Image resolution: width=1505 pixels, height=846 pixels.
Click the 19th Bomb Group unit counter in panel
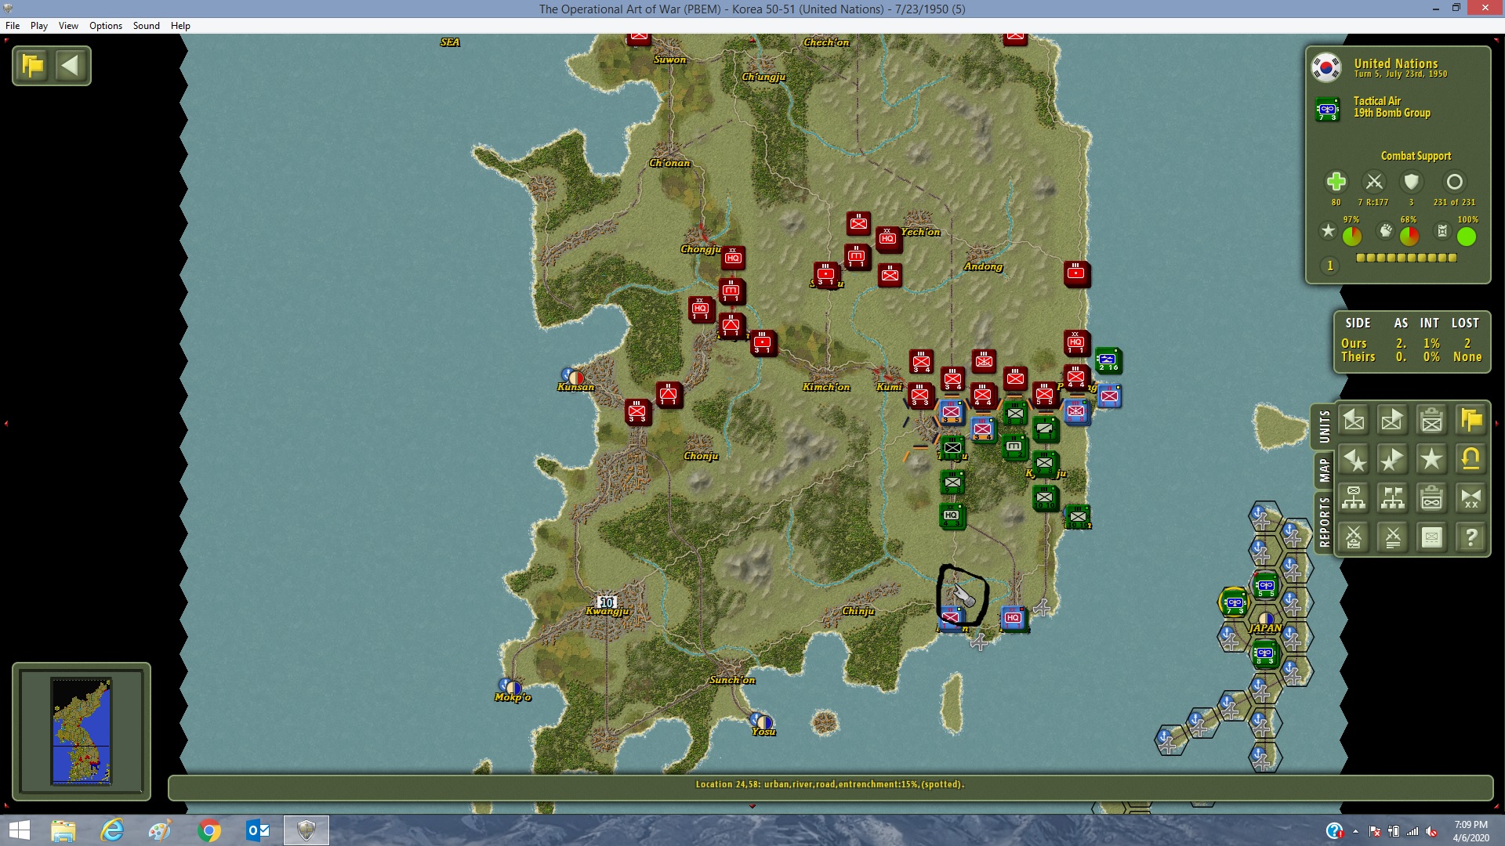[1327, 109]
